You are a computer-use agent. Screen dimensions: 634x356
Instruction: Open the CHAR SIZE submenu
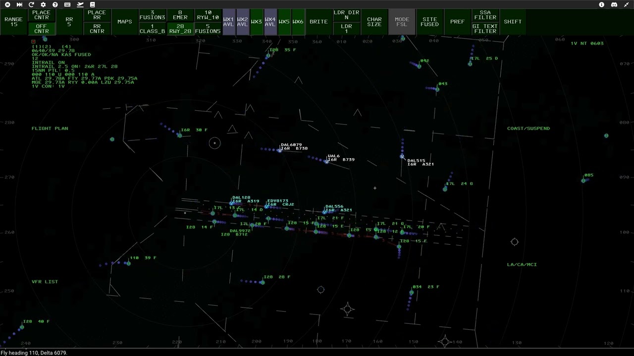(374, 22)
